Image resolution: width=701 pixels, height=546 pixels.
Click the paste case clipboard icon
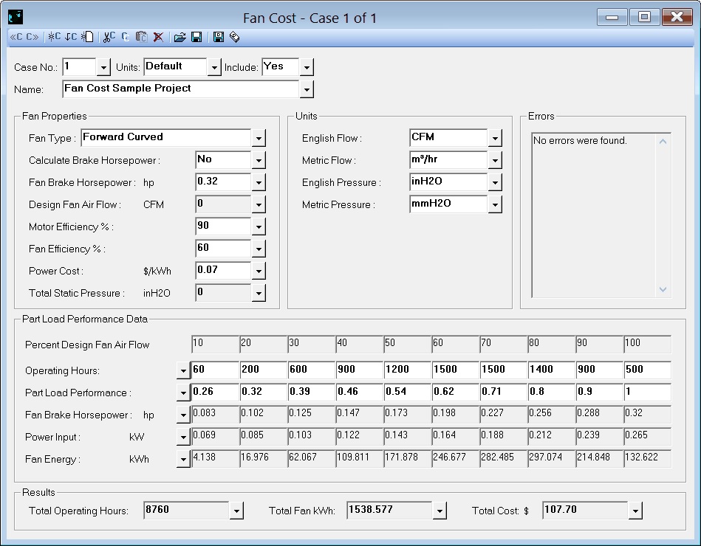pos(141,37)
